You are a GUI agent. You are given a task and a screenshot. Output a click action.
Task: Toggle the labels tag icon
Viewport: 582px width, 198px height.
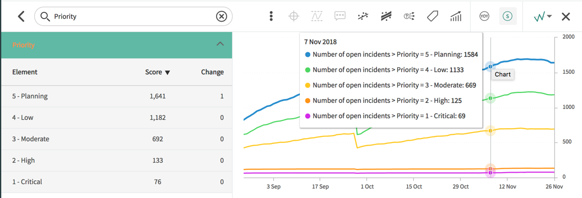(432, 16)
